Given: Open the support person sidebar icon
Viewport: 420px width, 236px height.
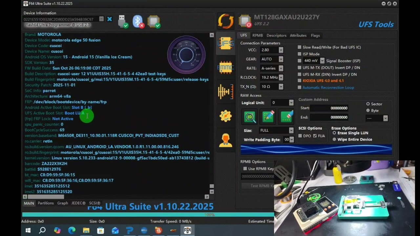Looking at the screenshot, I should click(226, 140).
